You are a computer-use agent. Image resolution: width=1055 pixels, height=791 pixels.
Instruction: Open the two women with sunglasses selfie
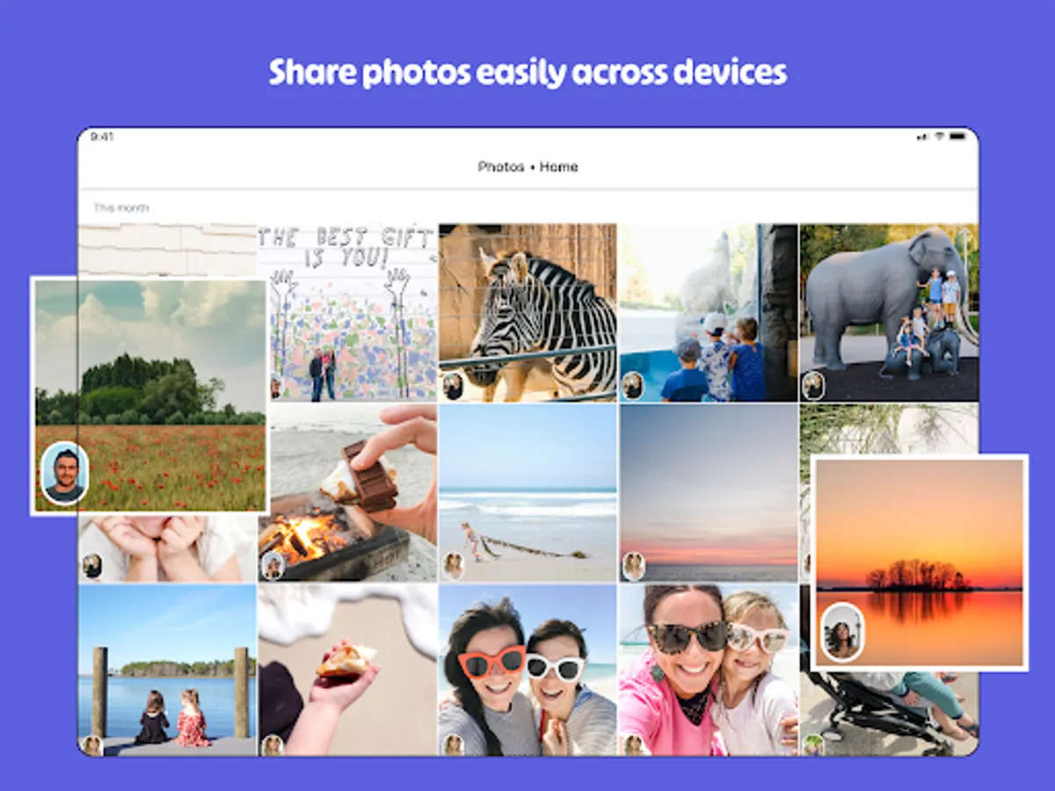pyautogui.click(x=527, y=670)
